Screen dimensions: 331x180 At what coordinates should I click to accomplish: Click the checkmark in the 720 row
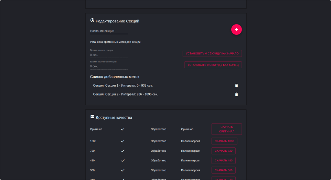[122, 151]
